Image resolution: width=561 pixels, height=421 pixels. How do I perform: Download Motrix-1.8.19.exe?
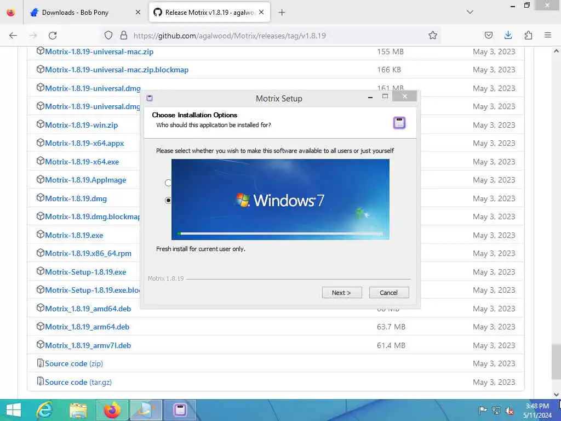[x=74, y=235]
